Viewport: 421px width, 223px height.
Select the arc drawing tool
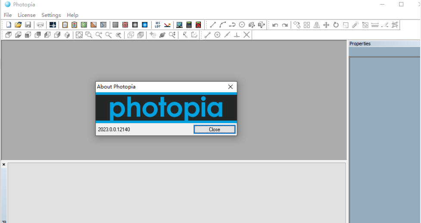coord(223,25)
